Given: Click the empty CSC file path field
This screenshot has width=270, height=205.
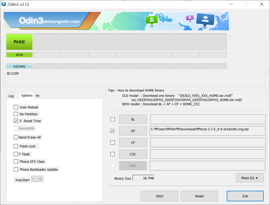Looking at the screenshot, I should click(208, 154).
